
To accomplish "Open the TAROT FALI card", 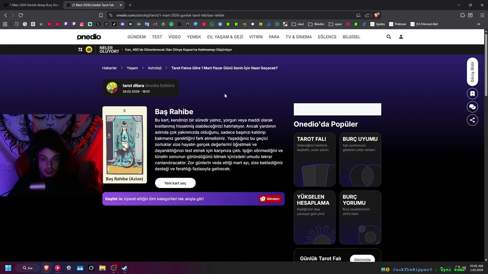I will pyautogui.click(x=315, y=159).
